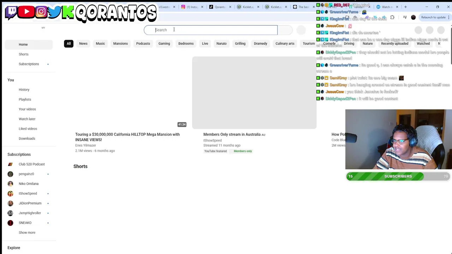Image resolution: width=452 pixels, height=254 pixels.
Task: Select the Grilling filter chip
Action: point(240,43)
